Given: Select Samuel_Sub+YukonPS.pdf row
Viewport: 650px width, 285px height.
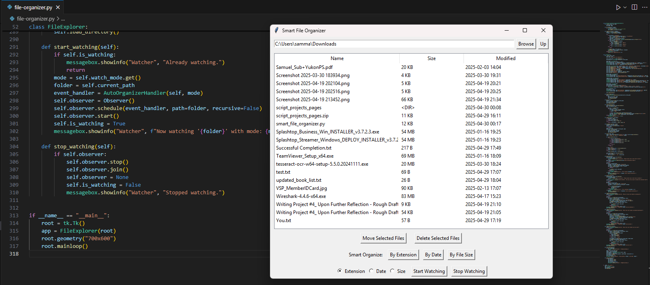Looking at the screenshot, I should (411, 67).
